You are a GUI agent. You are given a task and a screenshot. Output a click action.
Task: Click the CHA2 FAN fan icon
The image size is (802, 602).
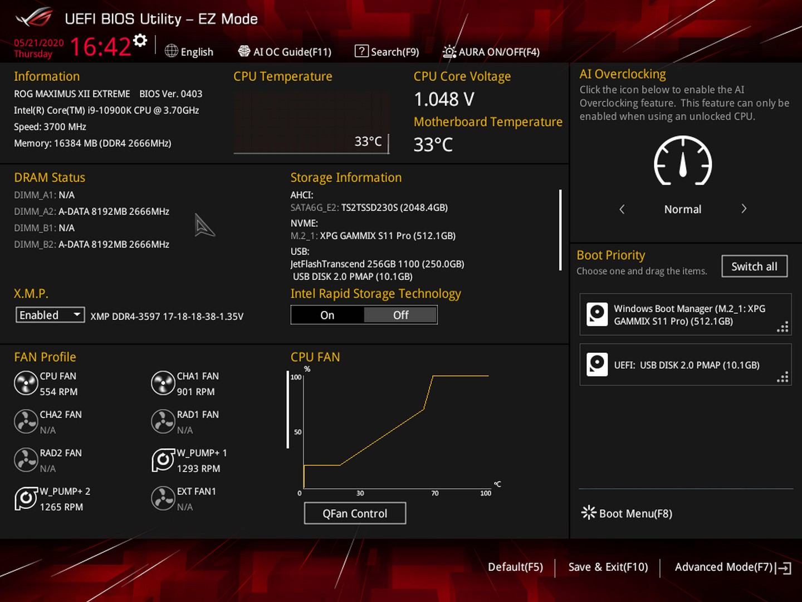pyautogui.click(x=26, y=422)
